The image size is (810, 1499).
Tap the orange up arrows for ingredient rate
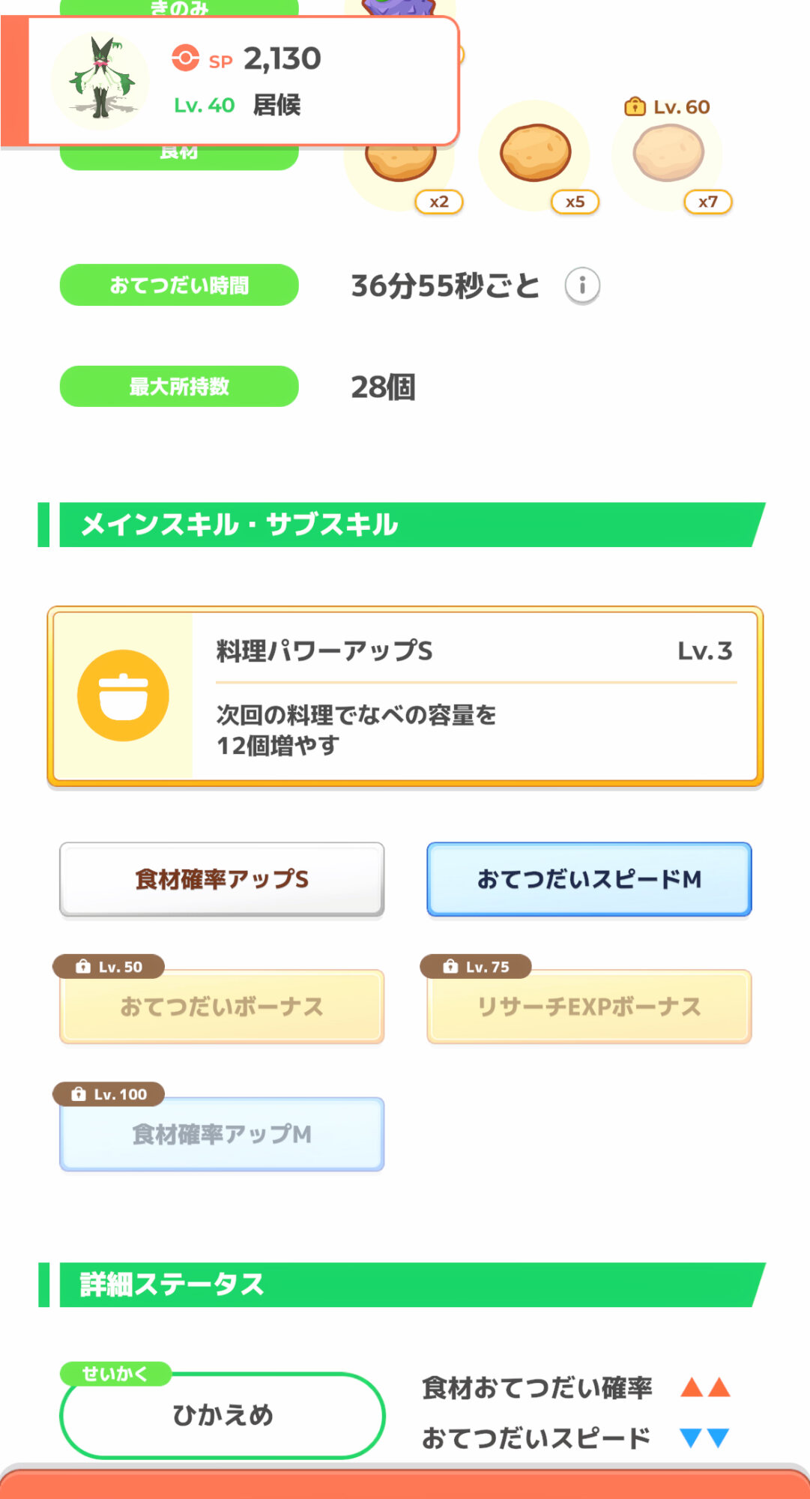[x=704, y=1388]
